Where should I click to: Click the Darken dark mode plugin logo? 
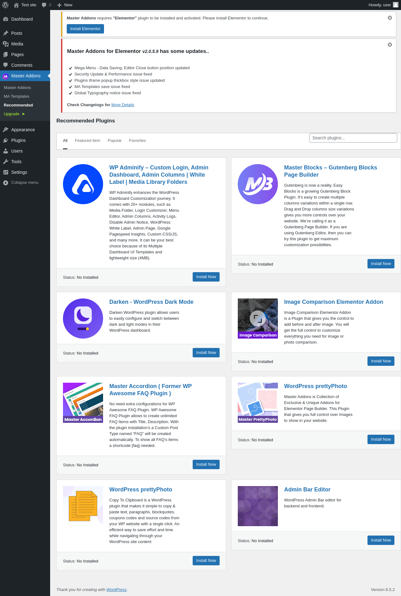tap(83, 319)
